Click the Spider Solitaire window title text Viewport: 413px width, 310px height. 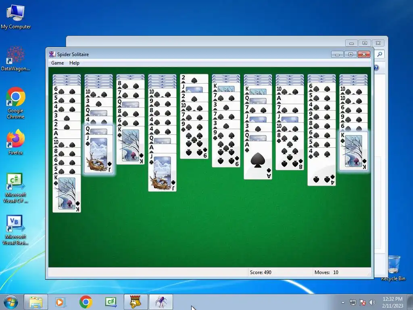[73, 54]
